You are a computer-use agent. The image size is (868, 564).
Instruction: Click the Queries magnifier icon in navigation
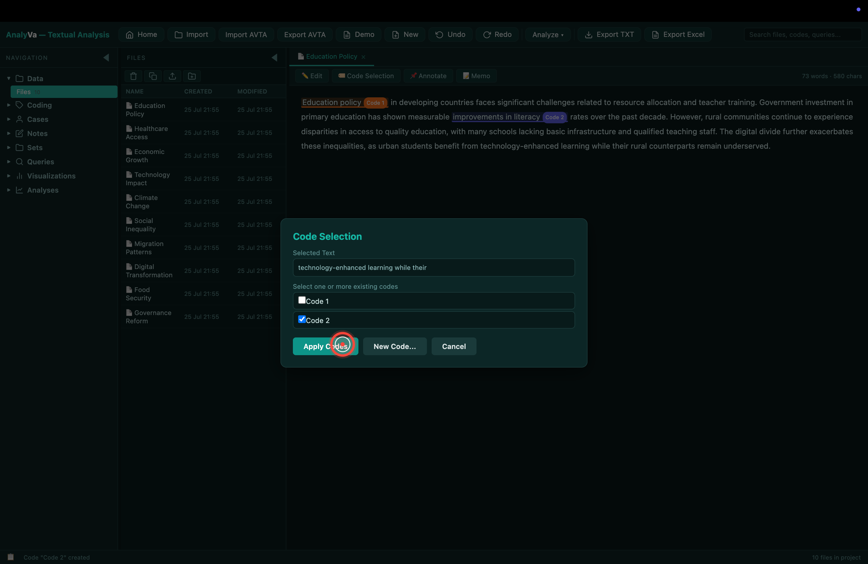20,162
